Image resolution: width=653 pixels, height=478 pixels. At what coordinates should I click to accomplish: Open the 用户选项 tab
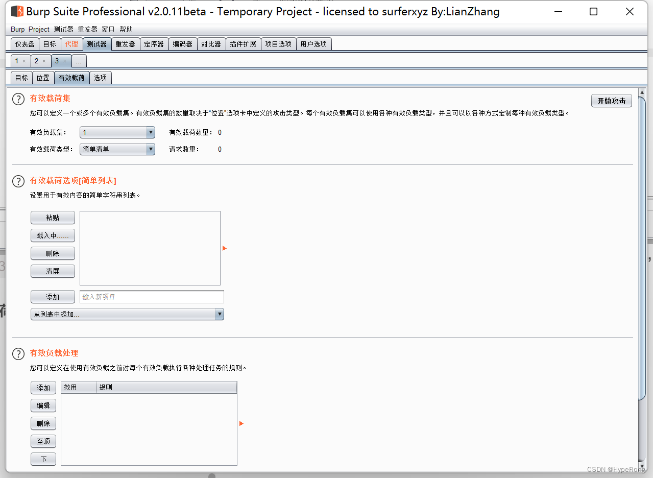coord(313,44)
